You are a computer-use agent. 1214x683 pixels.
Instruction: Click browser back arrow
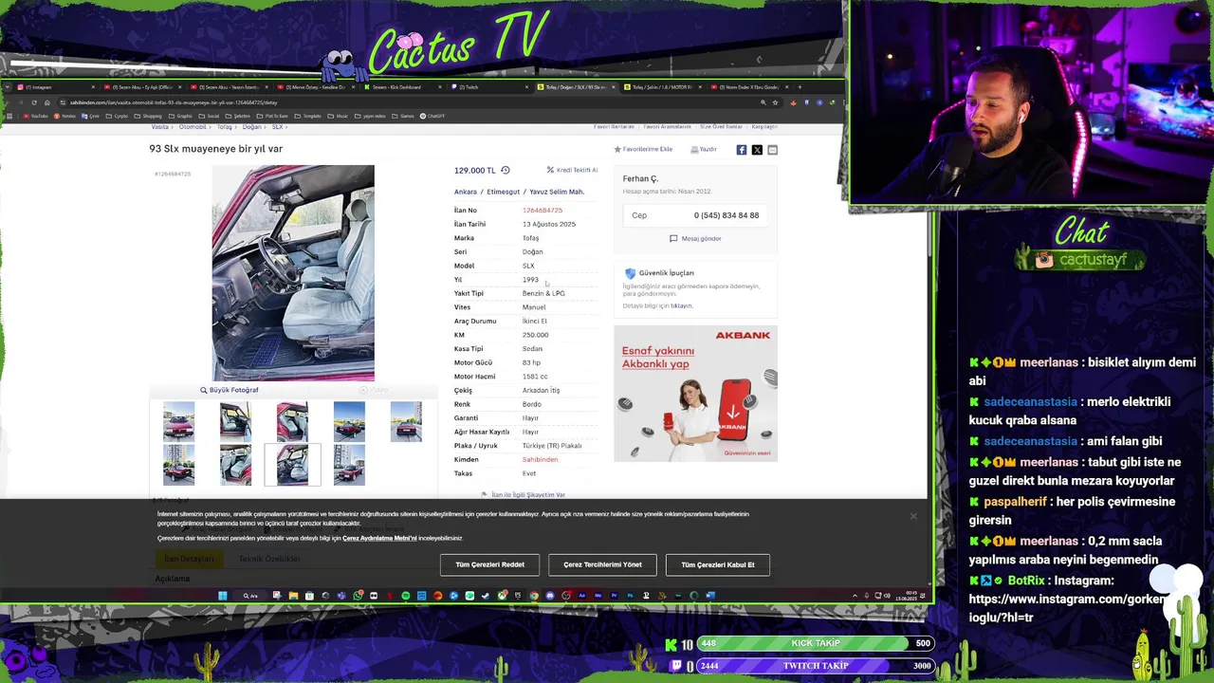point(8,102)
